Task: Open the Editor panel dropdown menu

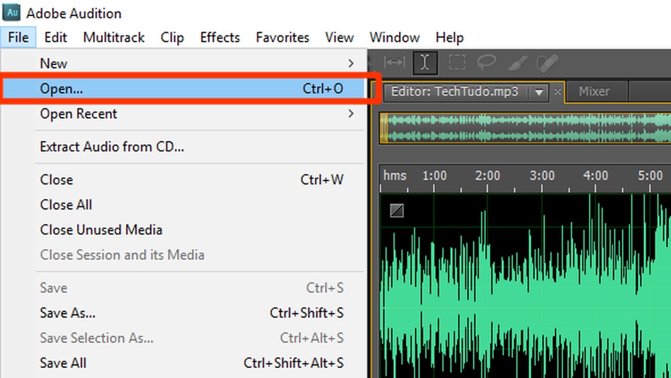Action: tap(539, 91)
